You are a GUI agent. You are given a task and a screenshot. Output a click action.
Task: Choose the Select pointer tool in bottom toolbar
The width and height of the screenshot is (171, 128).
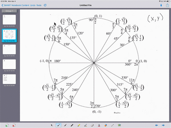[x=52, y=125]
